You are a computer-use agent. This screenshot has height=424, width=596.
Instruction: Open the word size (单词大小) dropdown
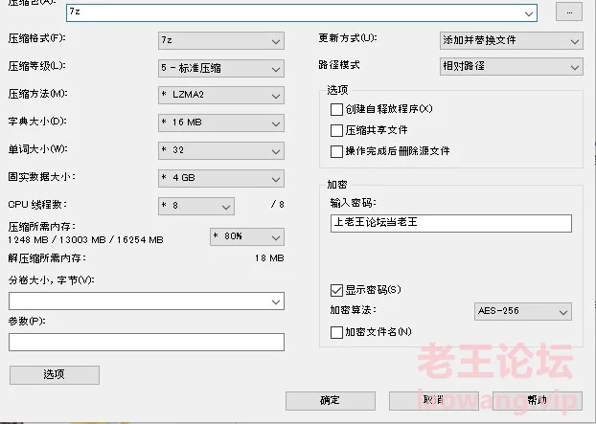220,150
